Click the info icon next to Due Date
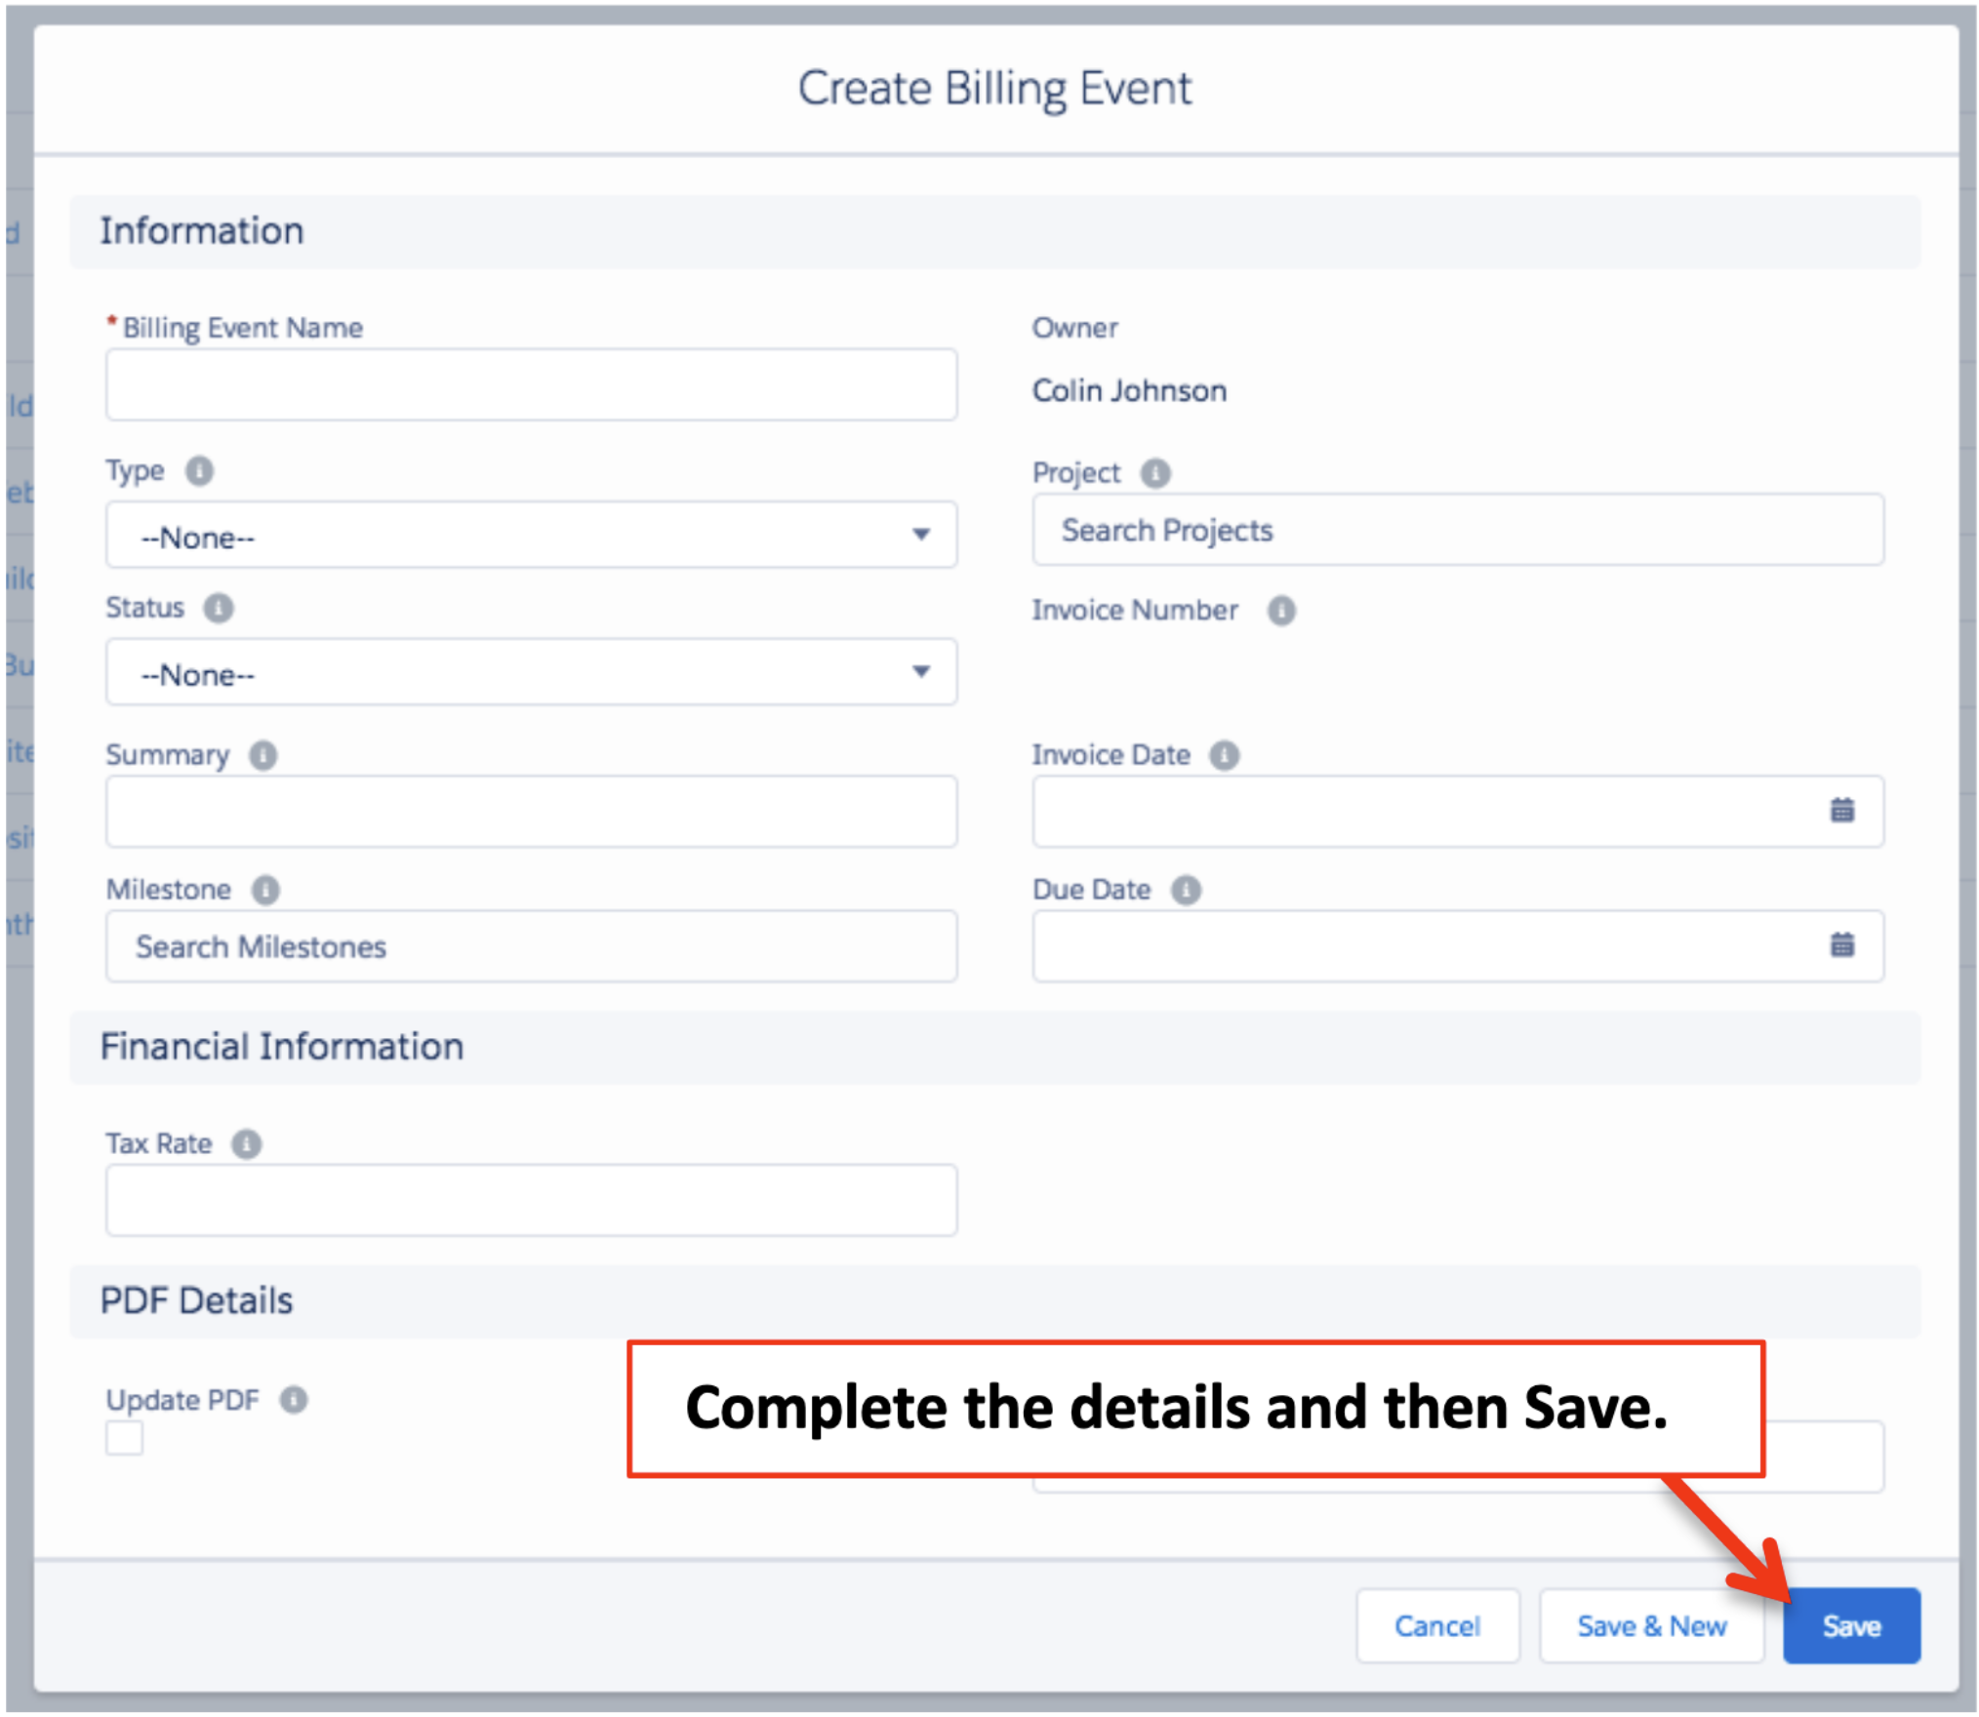1979x1717 pixels. pyautogui.click(x=1186, y=889)
